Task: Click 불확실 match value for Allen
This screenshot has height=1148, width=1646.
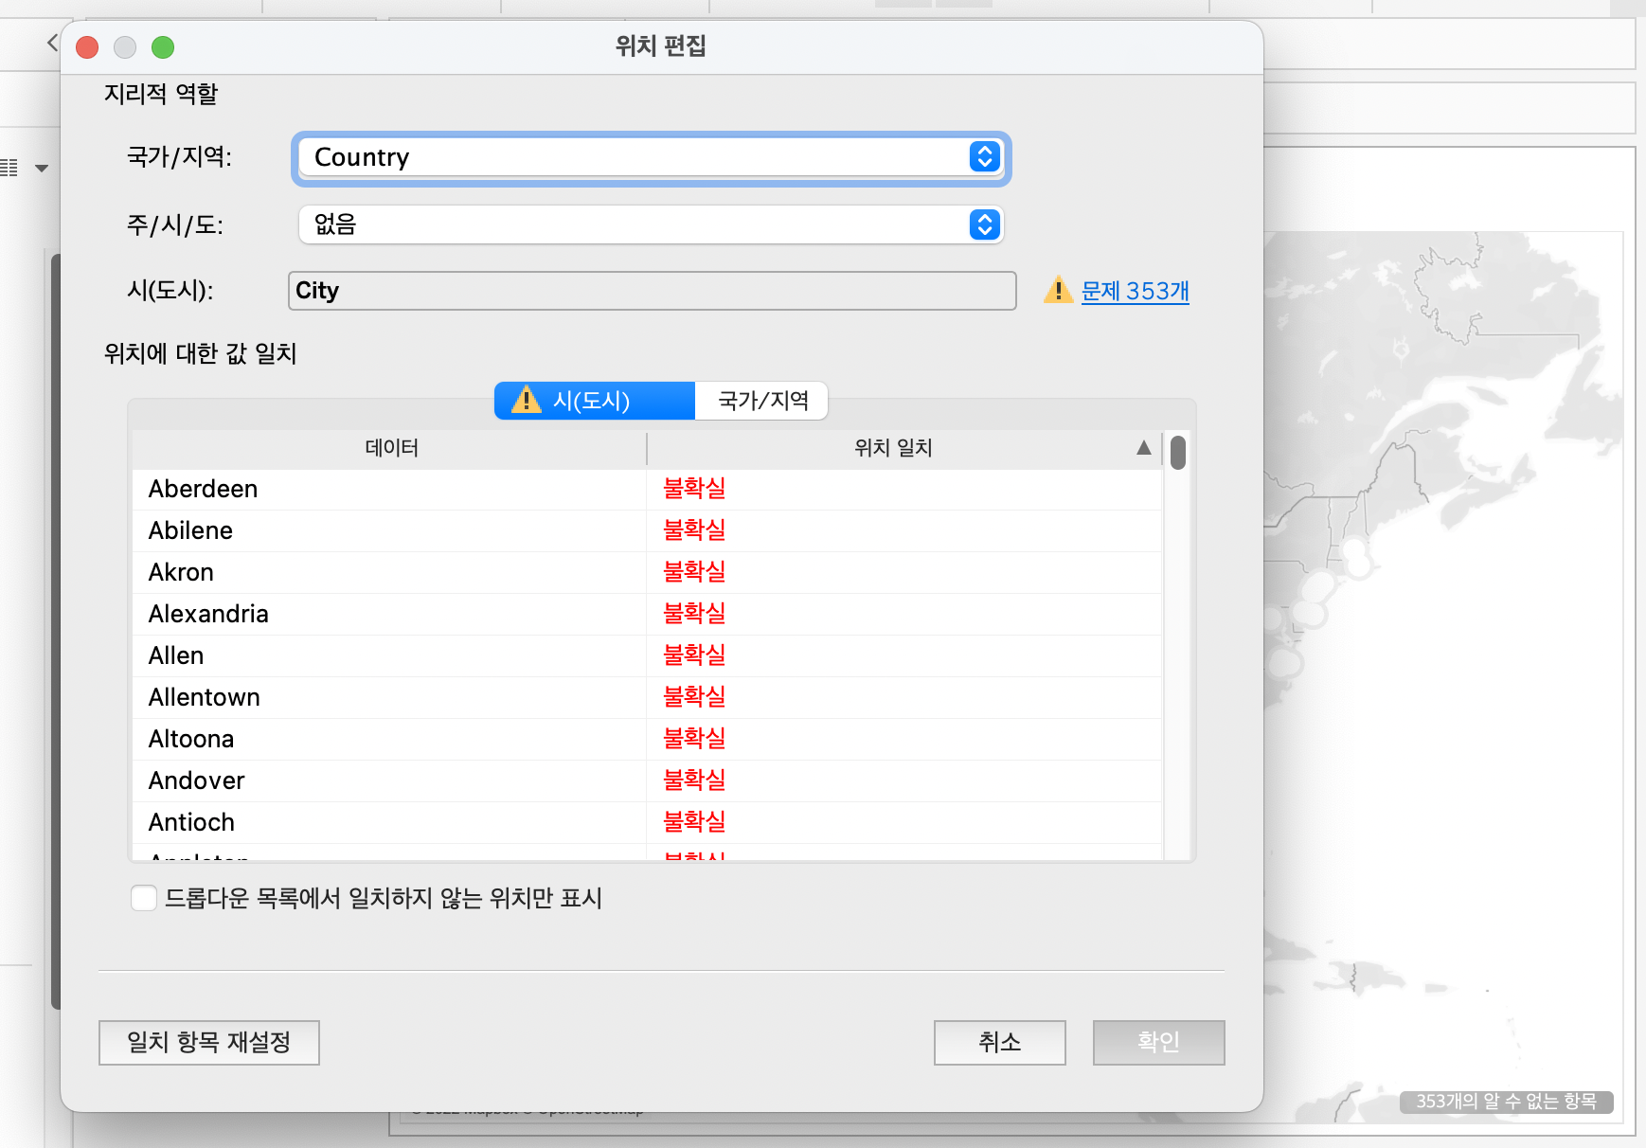Action: [x=694, y=655]
